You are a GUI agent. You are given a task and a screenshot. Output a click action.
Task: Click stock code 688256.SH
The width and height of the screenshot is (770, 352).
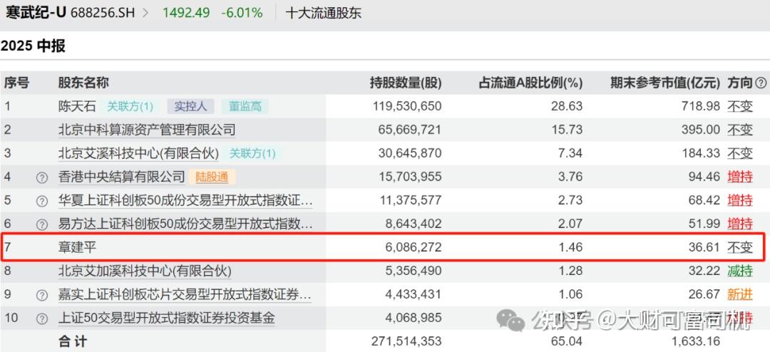[x=102, y=13]
